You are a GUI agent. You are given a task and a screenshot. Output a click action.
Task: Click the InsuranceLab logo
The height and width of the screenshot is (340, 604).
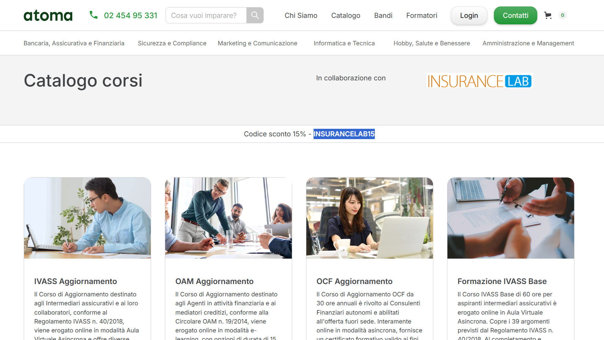coord(479,81)
